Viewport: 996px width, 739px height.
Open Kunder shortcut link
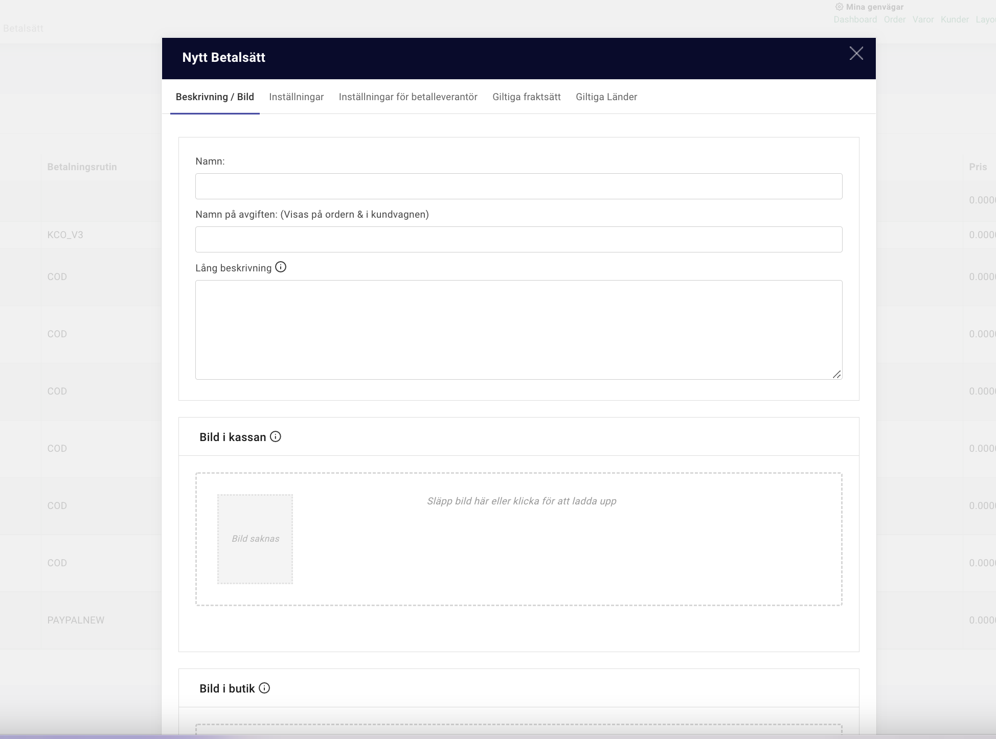(x=955, y=19)
